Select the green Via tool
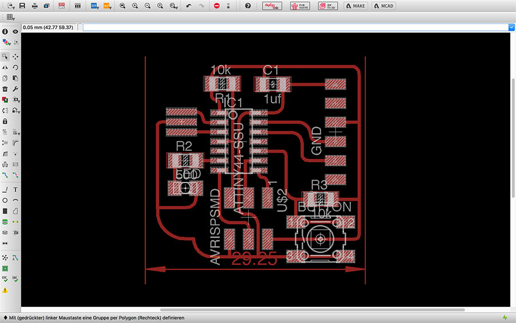This screenshot has width=516, height=323. tap(5, 222)
